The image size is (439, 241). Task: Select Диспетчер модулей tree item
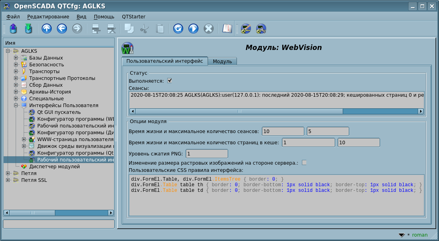(x=54, y=166)
